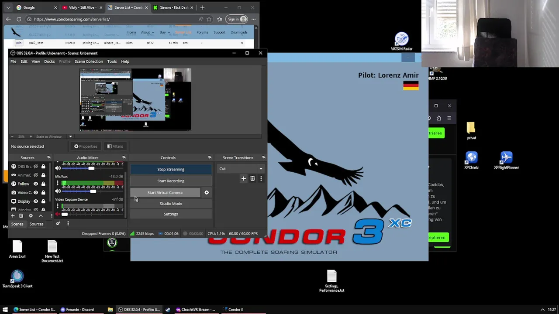Show hidden system tray icons
Image resolution: width=559 pixels, height=314 pixels.
(x=542, y=310)
